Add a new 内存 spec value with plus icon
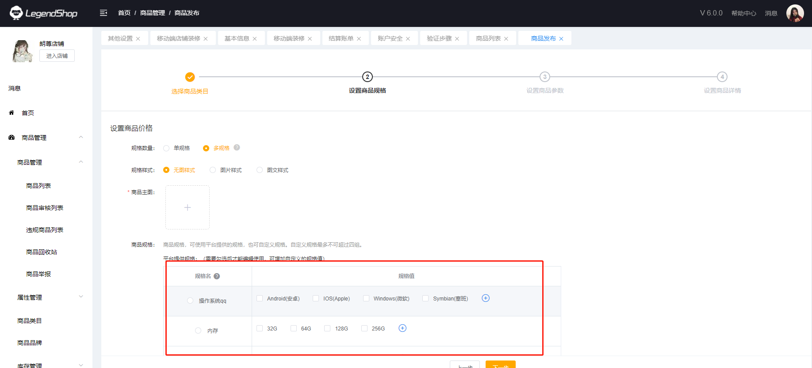The width and height of the screenshot is (812, 368). coord(402,328)
